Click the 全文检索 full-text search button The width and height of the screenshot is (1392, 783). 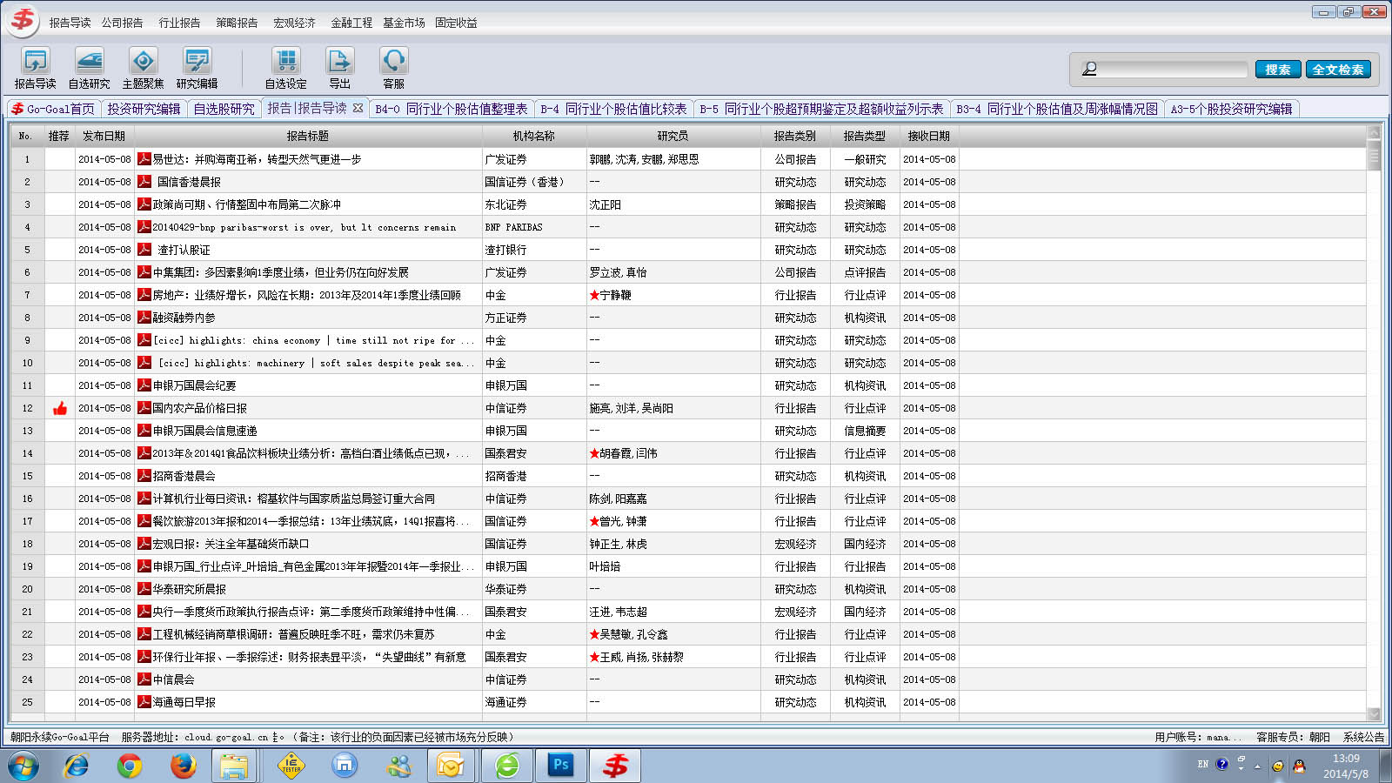tap(1338, 70)
